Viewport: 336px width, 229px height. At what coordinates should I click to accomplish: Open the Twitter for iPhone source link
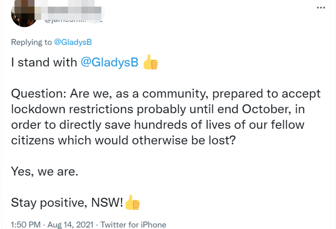pos(133,224)
